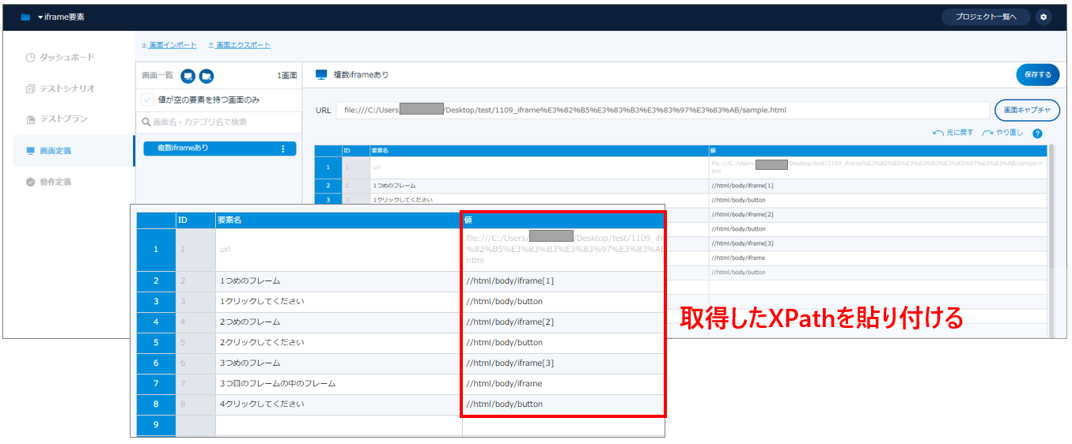Screen dimensions: 1072x444
Task: Click the search magnifier in screen list
Action: click(146, 122)
